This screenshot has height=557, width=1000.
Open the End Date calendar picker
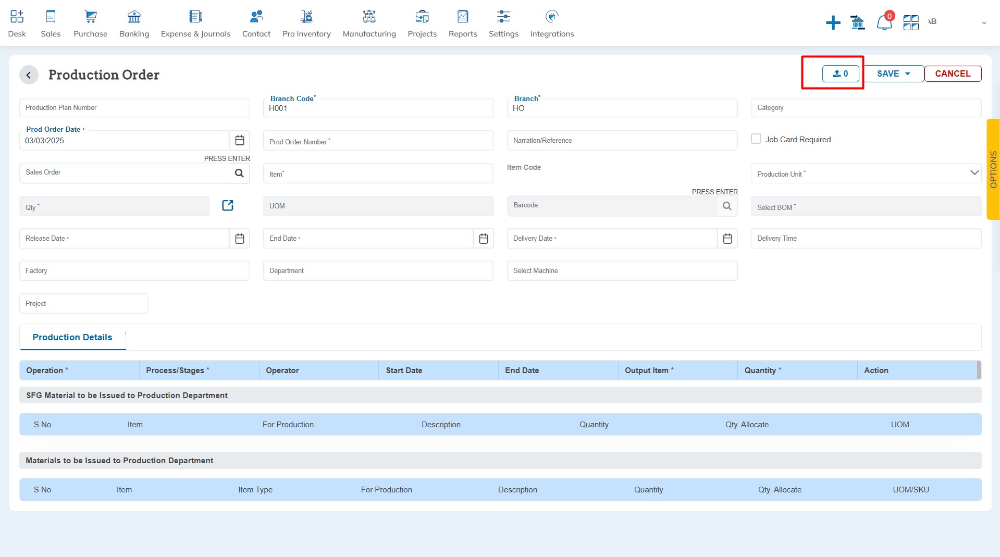click(484, 238)
